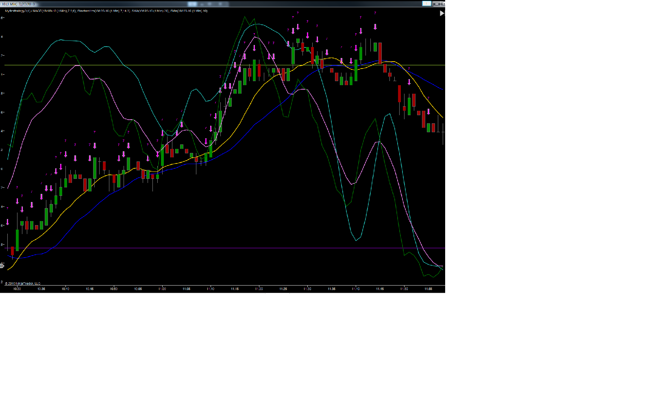Click the 10:30 time axis label

17,289
